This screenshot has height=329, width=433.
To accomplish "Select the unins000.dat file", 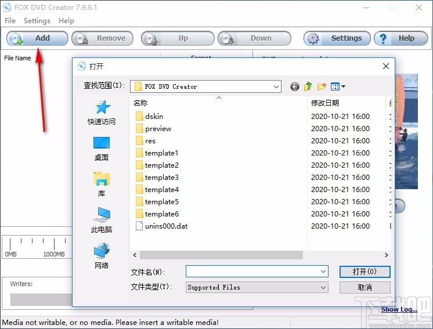I will [162, 226].
